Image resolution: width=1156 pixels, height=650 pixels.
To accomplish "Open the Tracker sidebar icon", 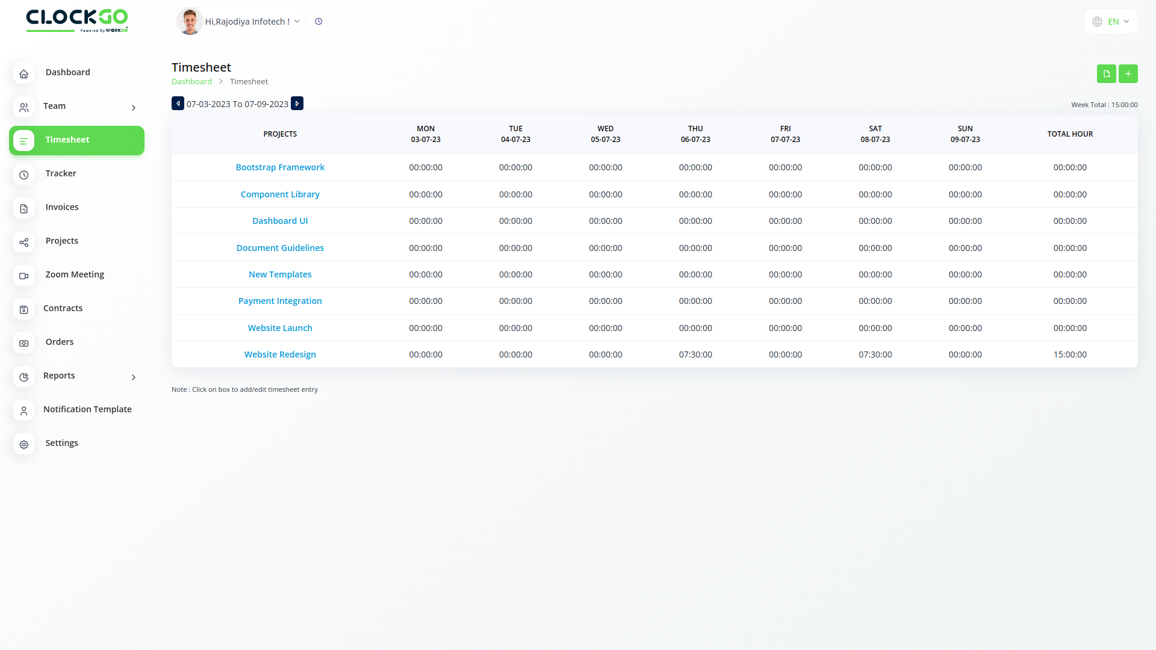I will (x=23, y=175).
